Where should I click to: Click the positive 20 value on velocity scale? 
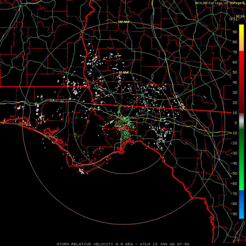235,102
